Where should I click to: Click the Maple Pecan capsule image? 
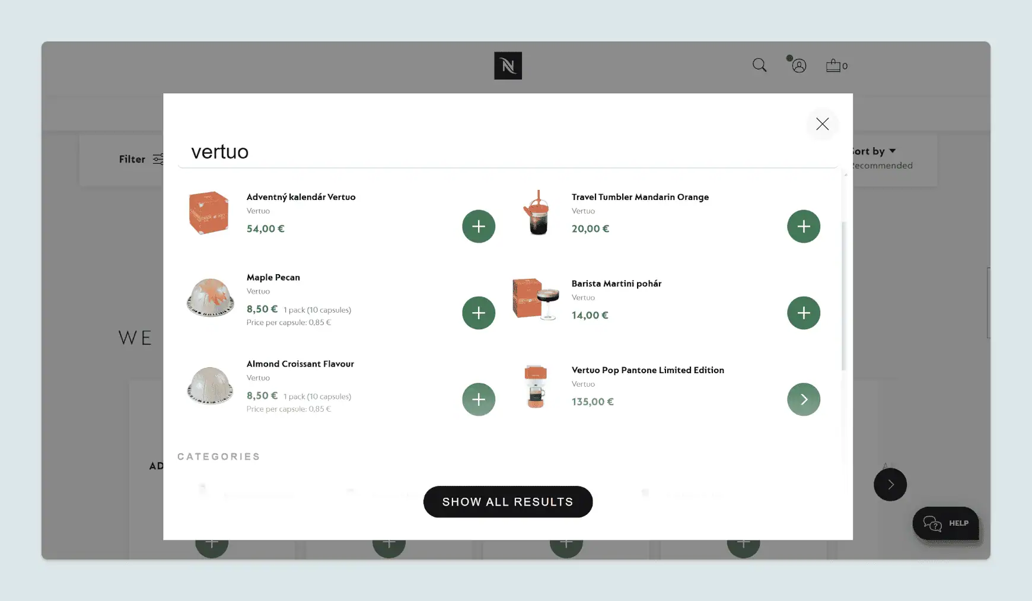[210, 298]
